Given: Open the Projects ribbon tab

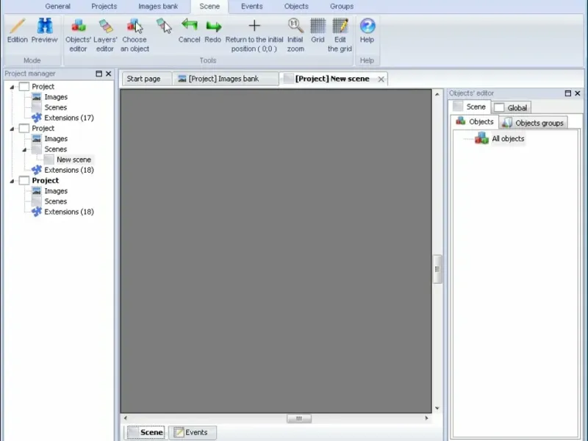Looking at the screenshot, I should click(x=104, y=7).
